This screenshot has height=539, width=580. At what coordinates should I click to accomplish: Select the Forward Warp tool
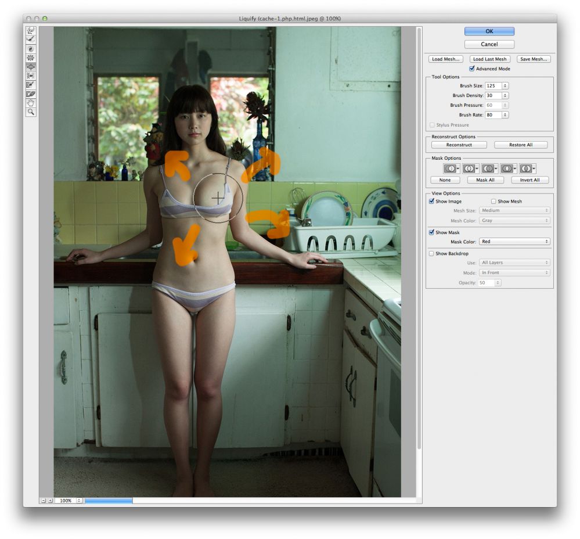pos(31,31)
